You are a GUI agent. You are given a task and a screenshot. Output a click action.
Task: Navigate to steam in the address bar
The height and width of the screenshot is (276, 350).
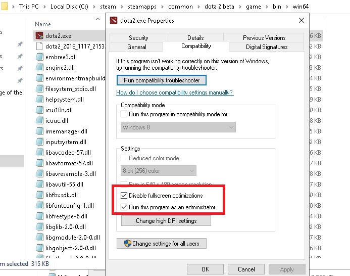(x=108, y=7)
